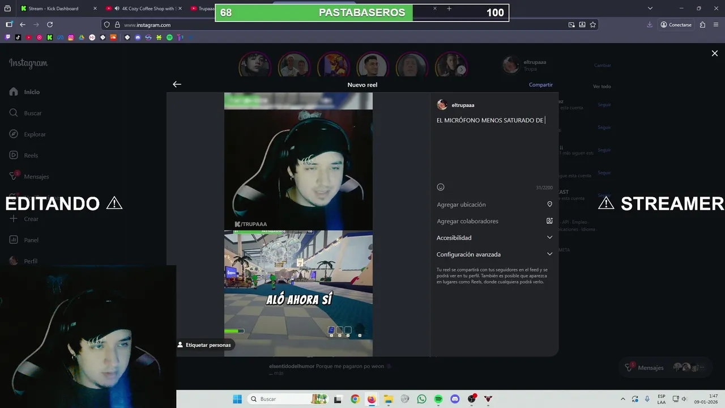Click the browser Conectarse account button
This screenshot has width=725, height=408.
(x=676, y=25)
